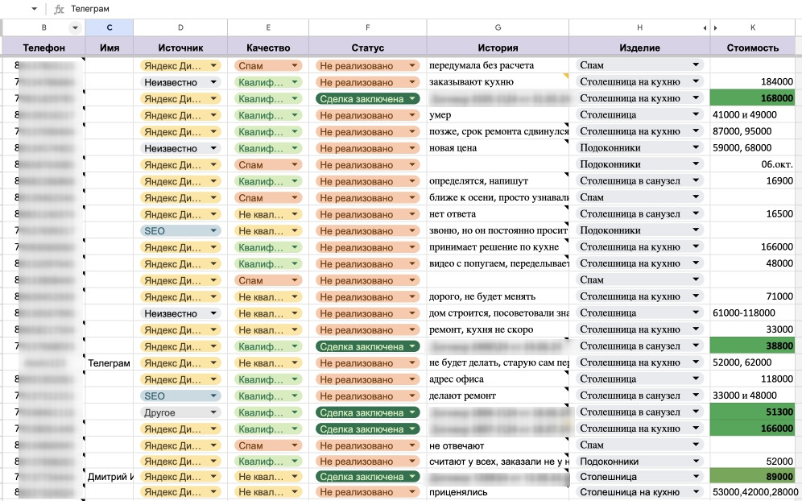The width and height of the screenshot is (802, 501).
Task: Select the Телеграм name cell
Action: (x=109, y=363)
